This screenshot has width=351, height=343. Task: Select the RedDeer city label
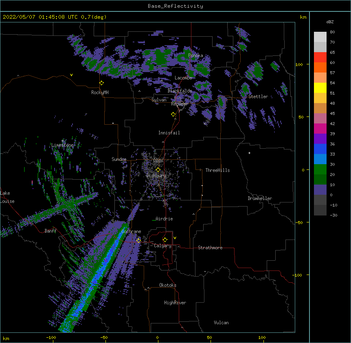(180, 104)
